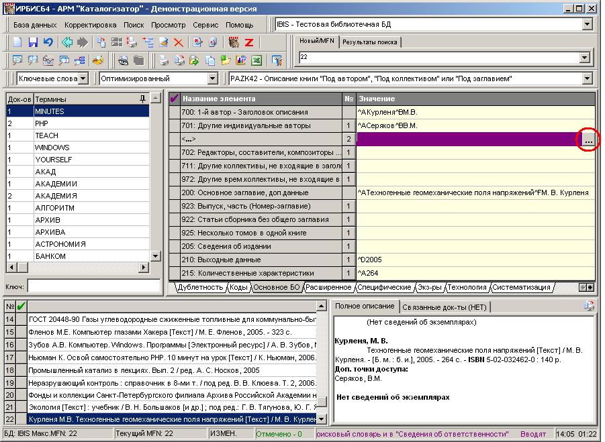Click the printer icon in lower toolbar
This screenshot has width=605, height=442.
pos(162,60)
